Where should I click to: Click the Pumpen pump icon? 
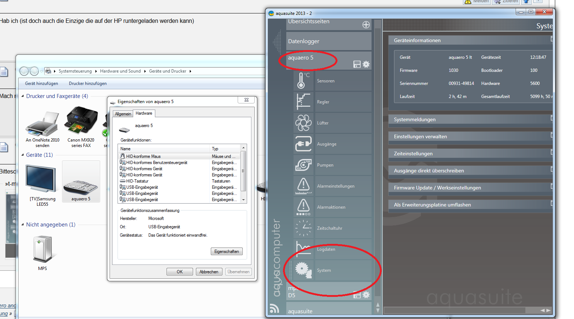pyautogui.click(x=303, y=165)
